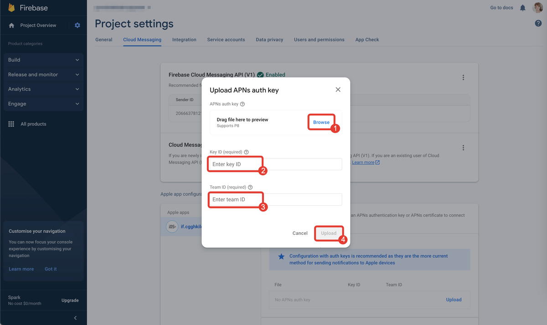Focus the Enter team ID field
The height and width of the screenshot is (325, 547).
276,199
